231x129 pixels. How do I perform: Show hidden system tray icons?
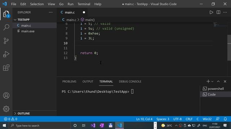176,125
